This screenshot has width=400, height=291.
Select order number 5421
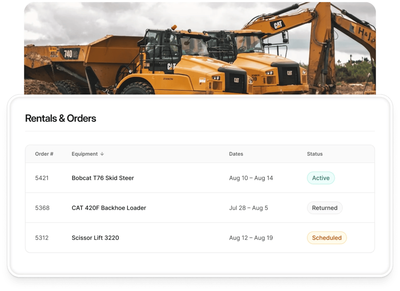pyautogui.click(x=42, y=178)
